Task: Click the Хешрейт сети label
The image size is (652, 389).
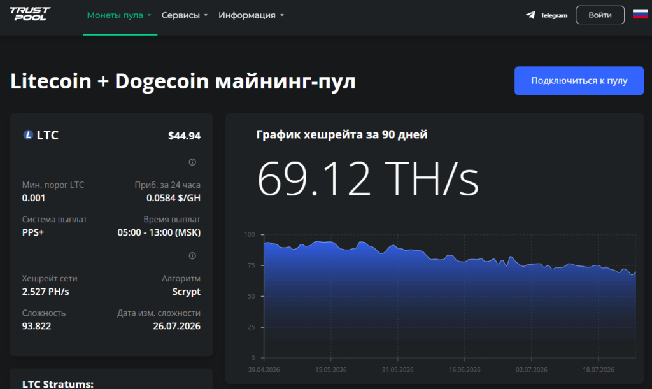Action: pyautogui.click(x=50, y=278)
